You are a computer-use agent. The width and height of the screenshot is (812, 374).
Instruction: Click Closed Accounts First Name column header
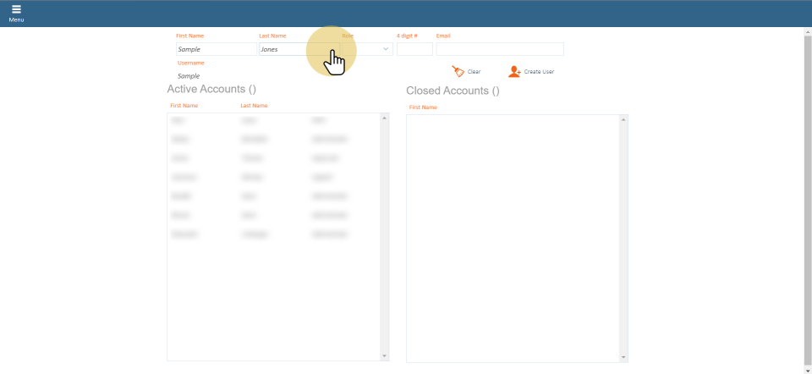pos(423,107)
